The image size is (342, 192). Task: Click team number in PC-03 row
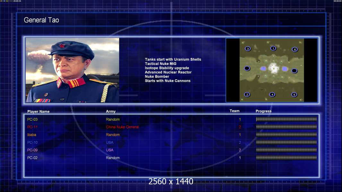[x=240, y=119]
